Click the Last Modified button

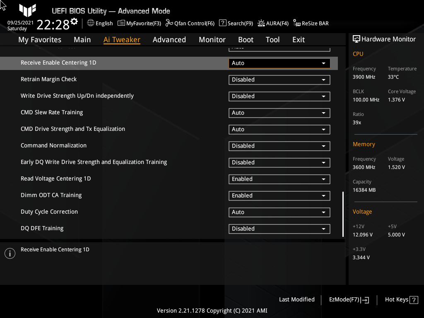point(296,299)
